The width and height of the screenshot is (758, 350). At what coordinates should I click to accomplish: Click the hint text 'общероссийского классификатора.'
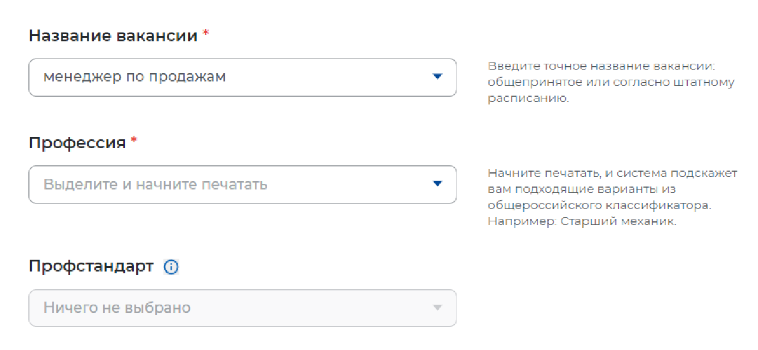600,206
